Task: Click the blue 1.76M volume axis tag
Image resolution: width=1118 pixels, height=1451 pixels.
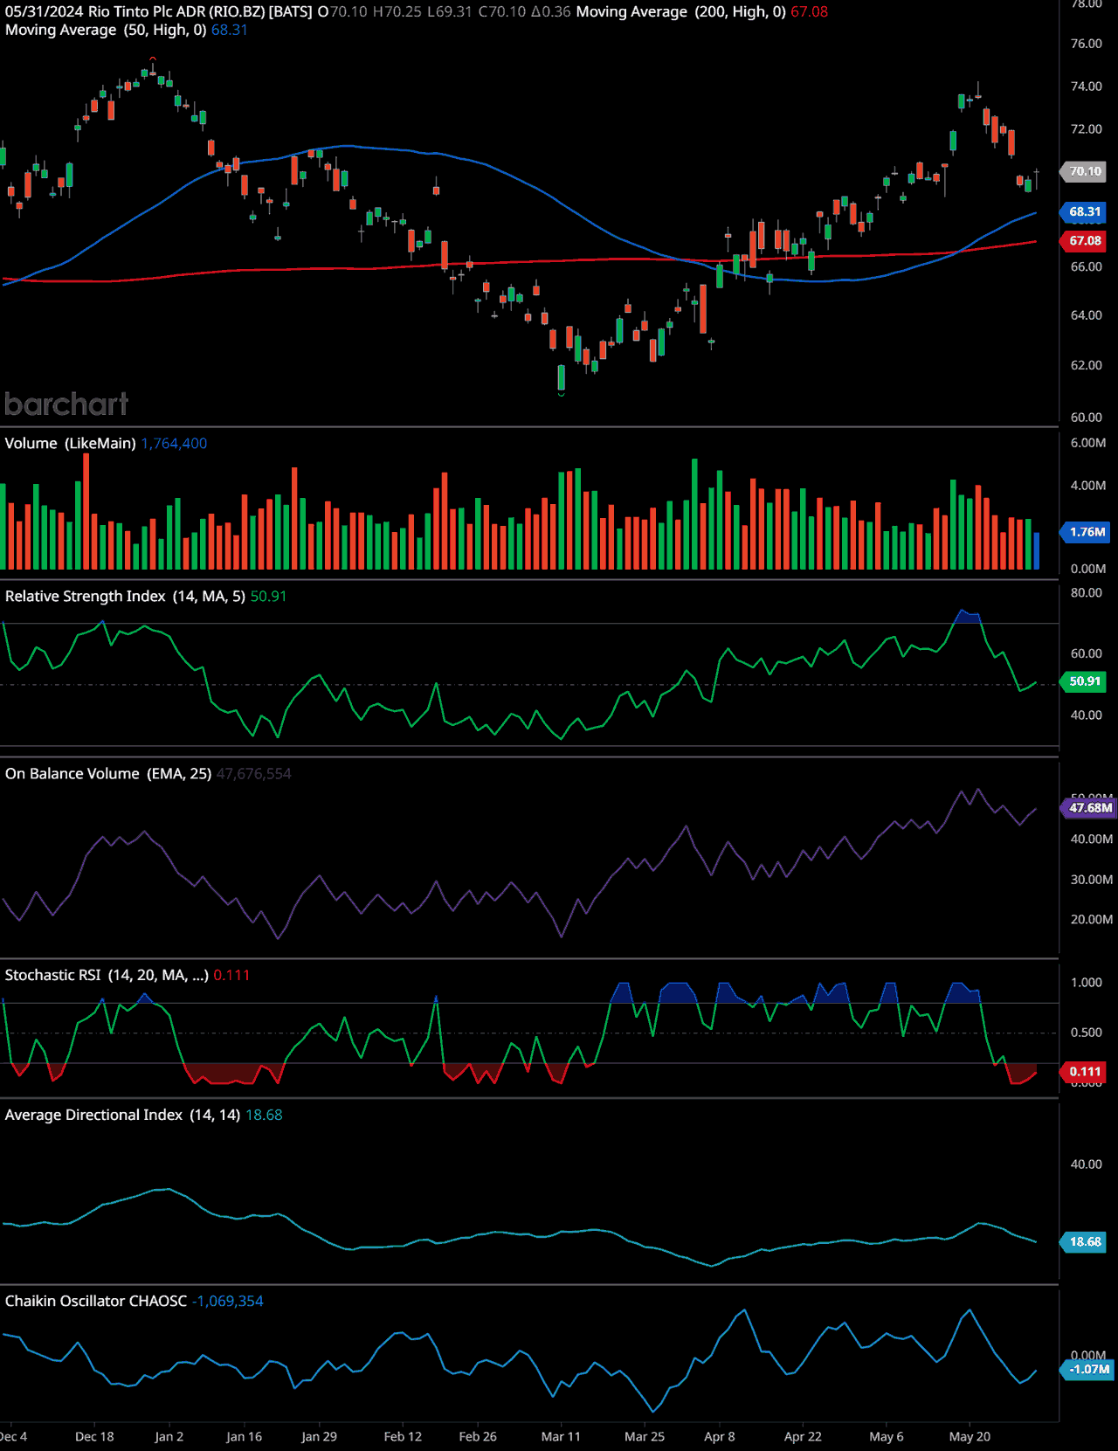Action: [x=1087, y=532]
